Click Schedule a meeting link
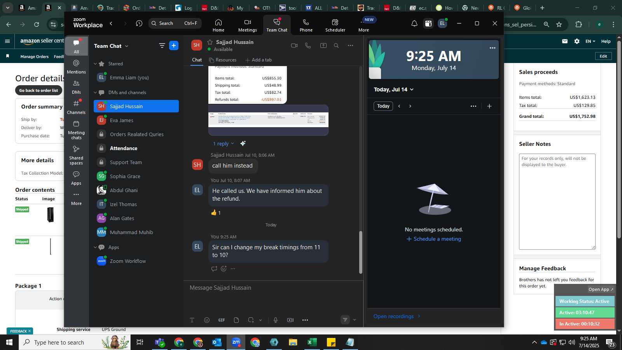This screenshot has height=350, width=622. (x=434, y=239)
